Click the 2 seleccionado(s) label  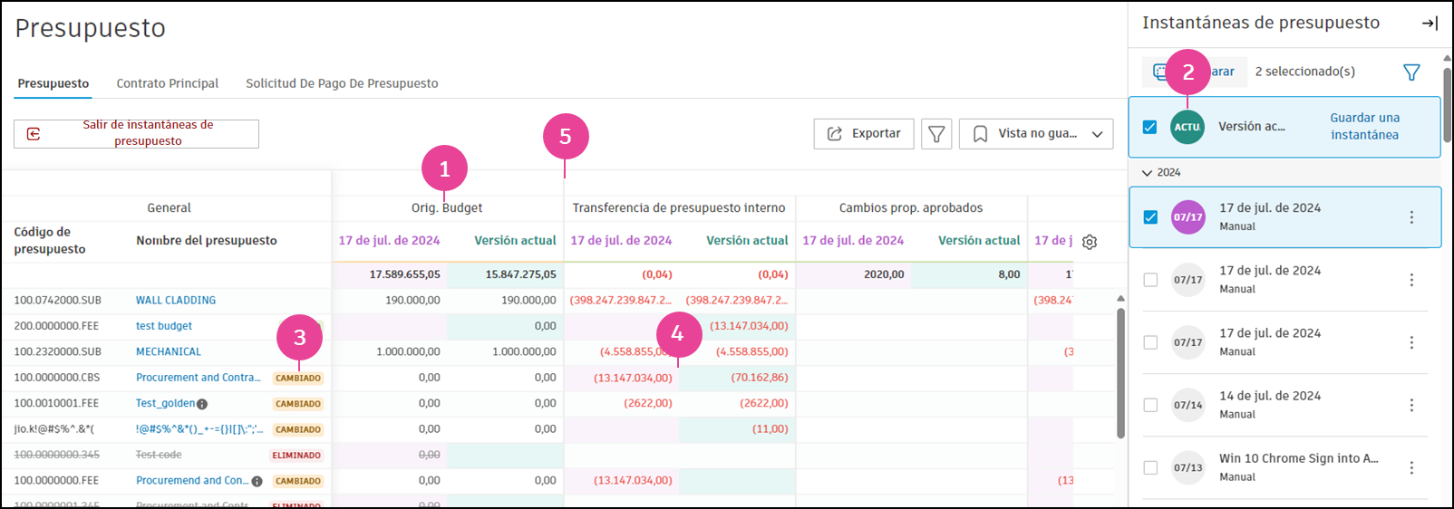pos(1305,72)
